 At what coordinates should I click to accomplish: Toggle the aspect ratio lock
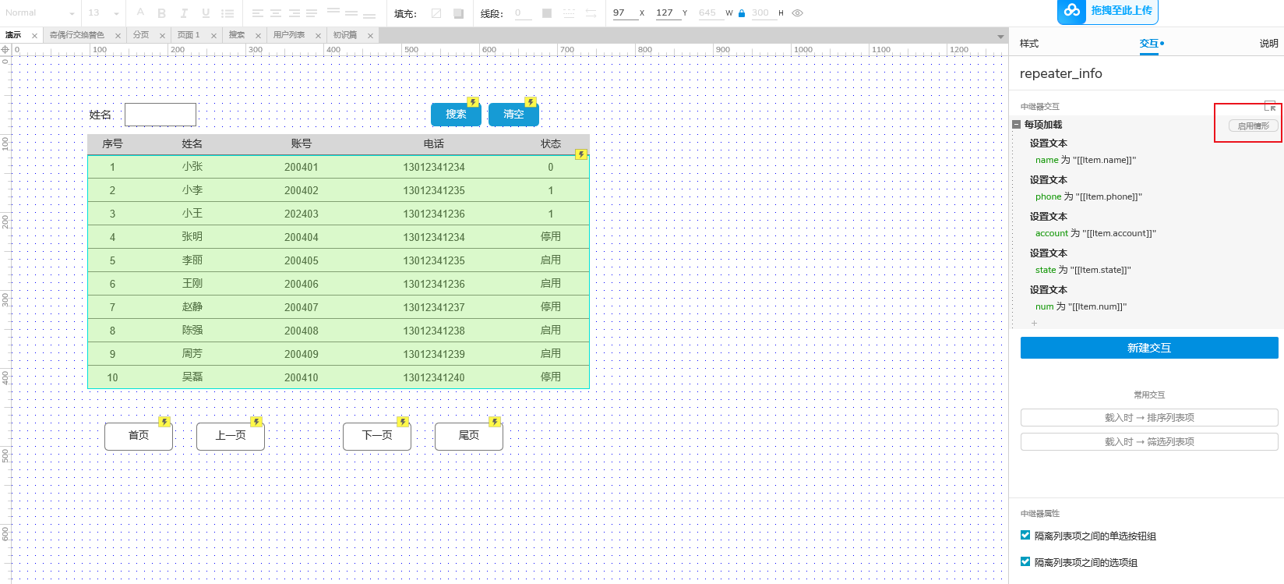tap(742, 13)
